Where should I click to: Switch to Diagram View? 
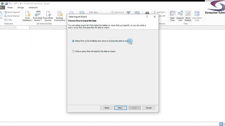click(180, 16)
